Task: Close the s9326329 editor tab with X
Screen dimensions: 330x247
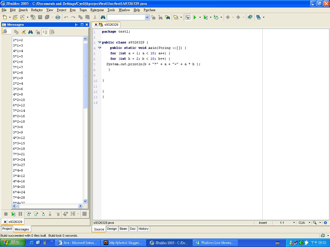Action: 96,25
